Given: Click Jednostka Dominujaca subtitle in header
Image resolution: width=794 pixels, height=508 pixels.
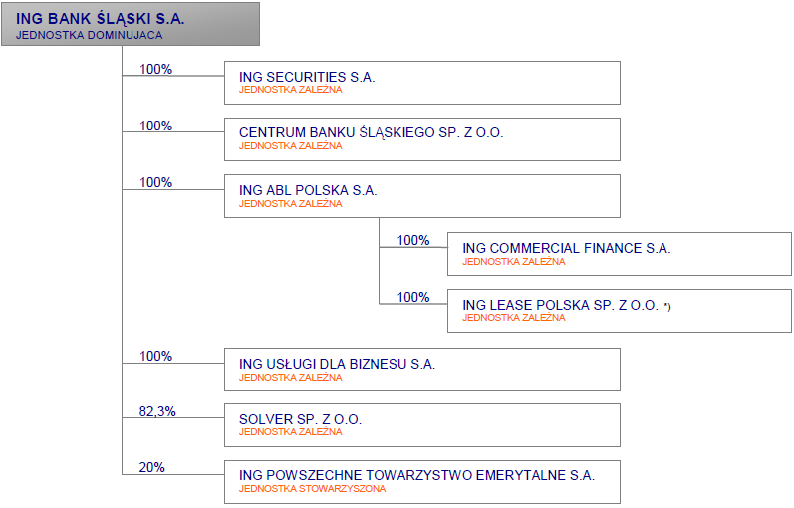Looking at the screenshot, I should (89, 35).
